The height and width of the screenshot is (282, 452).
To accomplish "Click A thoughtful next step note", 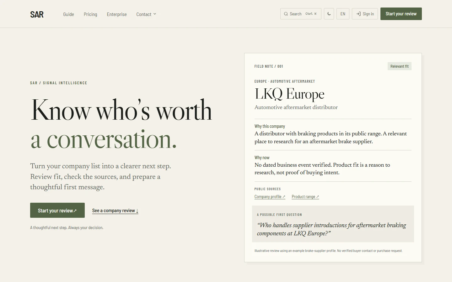I will pyautogui.click(x=67, y=227).
